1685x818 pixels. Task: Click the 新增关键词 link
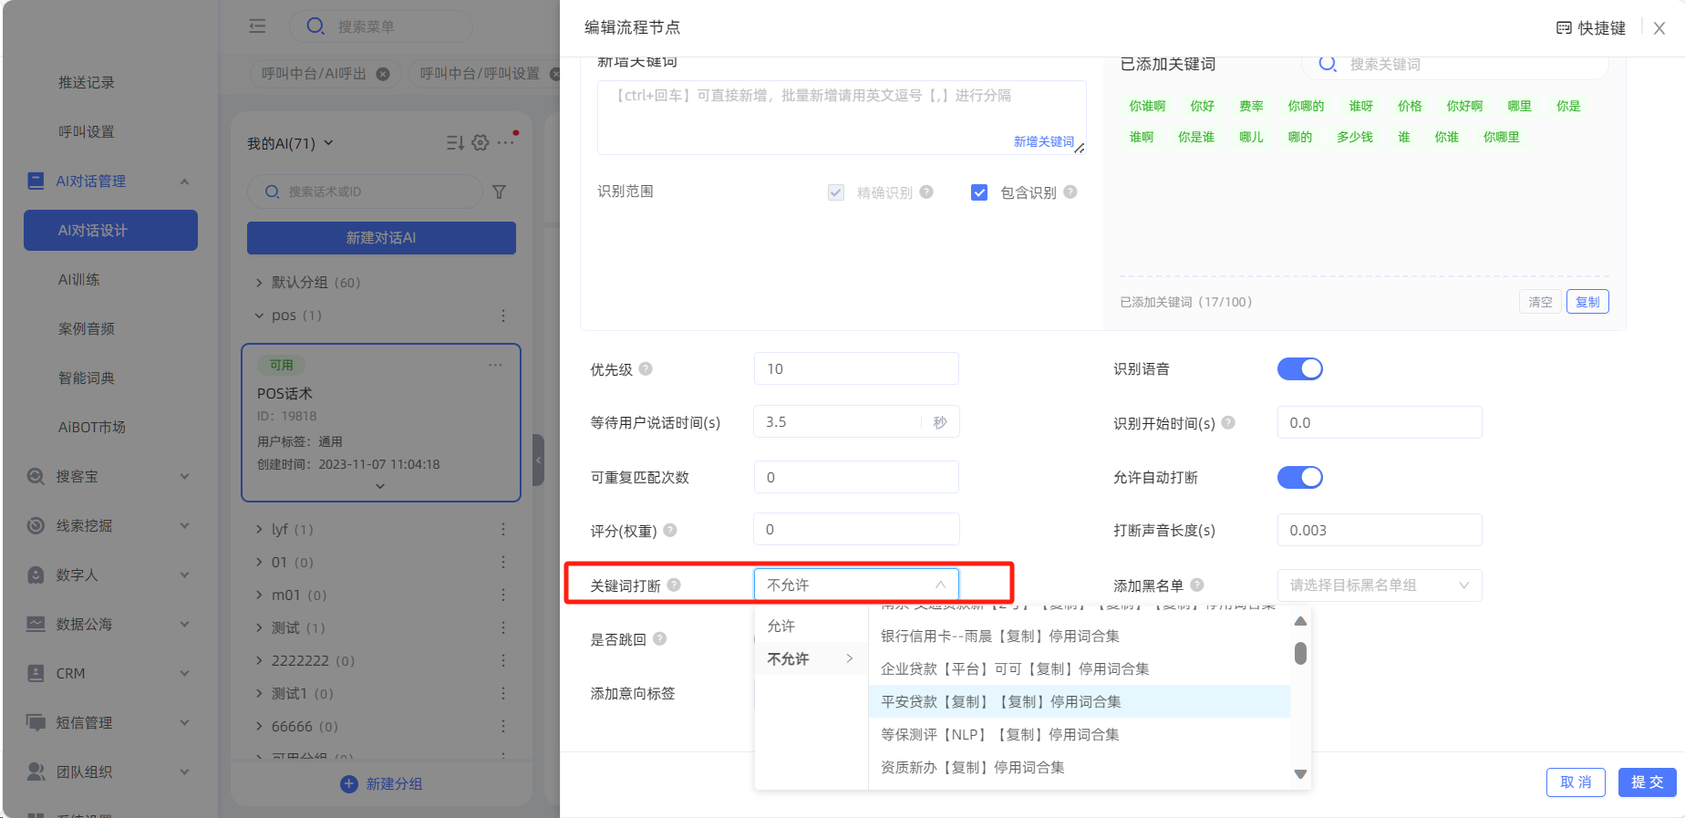point(1043,141)
